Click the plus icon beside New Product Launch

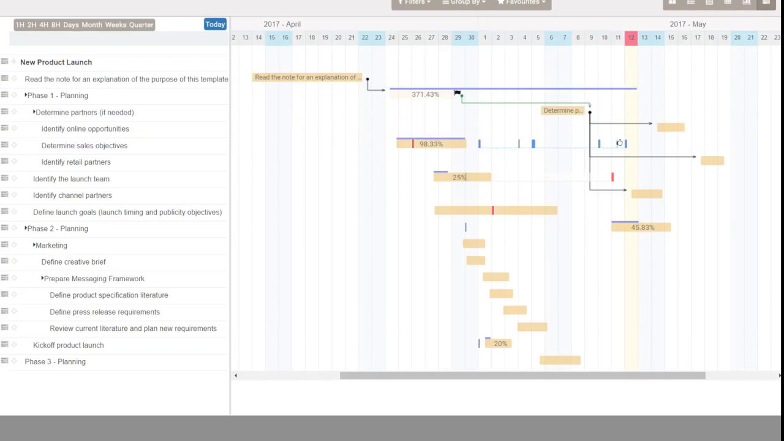click(x=14, y=61)
